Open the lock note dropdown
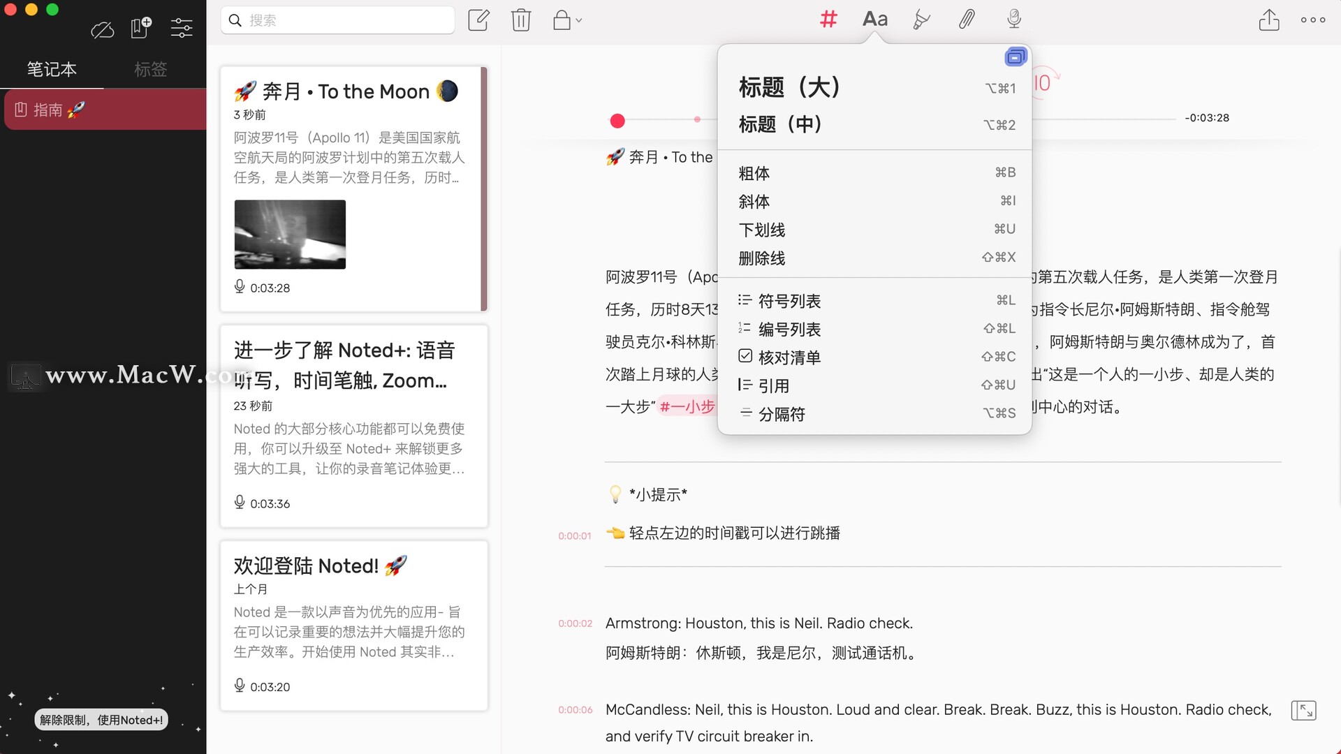The height and width of the screenshot is (754, 1341). pos(567,20)
